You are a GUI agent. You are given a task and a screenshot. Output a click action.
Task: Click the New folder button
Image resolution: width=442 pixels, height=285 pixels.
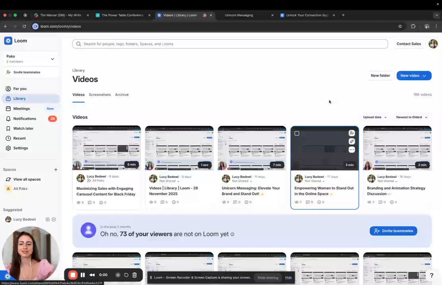click(x=380, y=75)
